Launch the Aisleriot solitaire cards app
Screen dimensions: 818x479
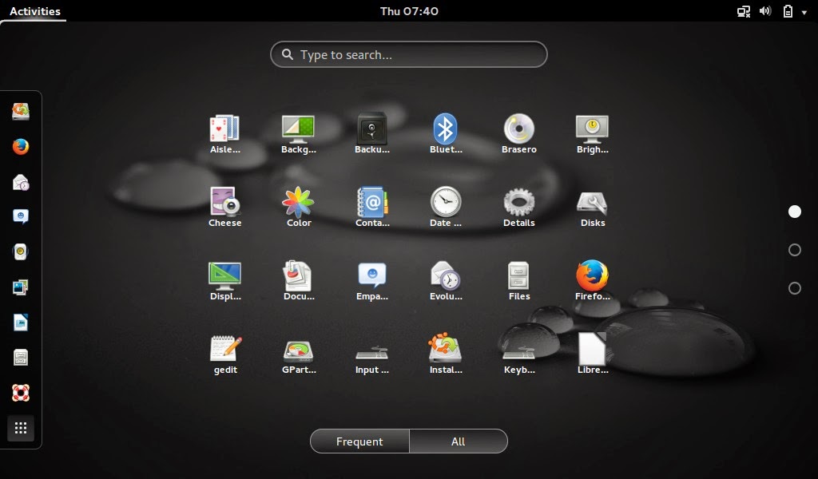pyautogui.click(x=224, y=129)
